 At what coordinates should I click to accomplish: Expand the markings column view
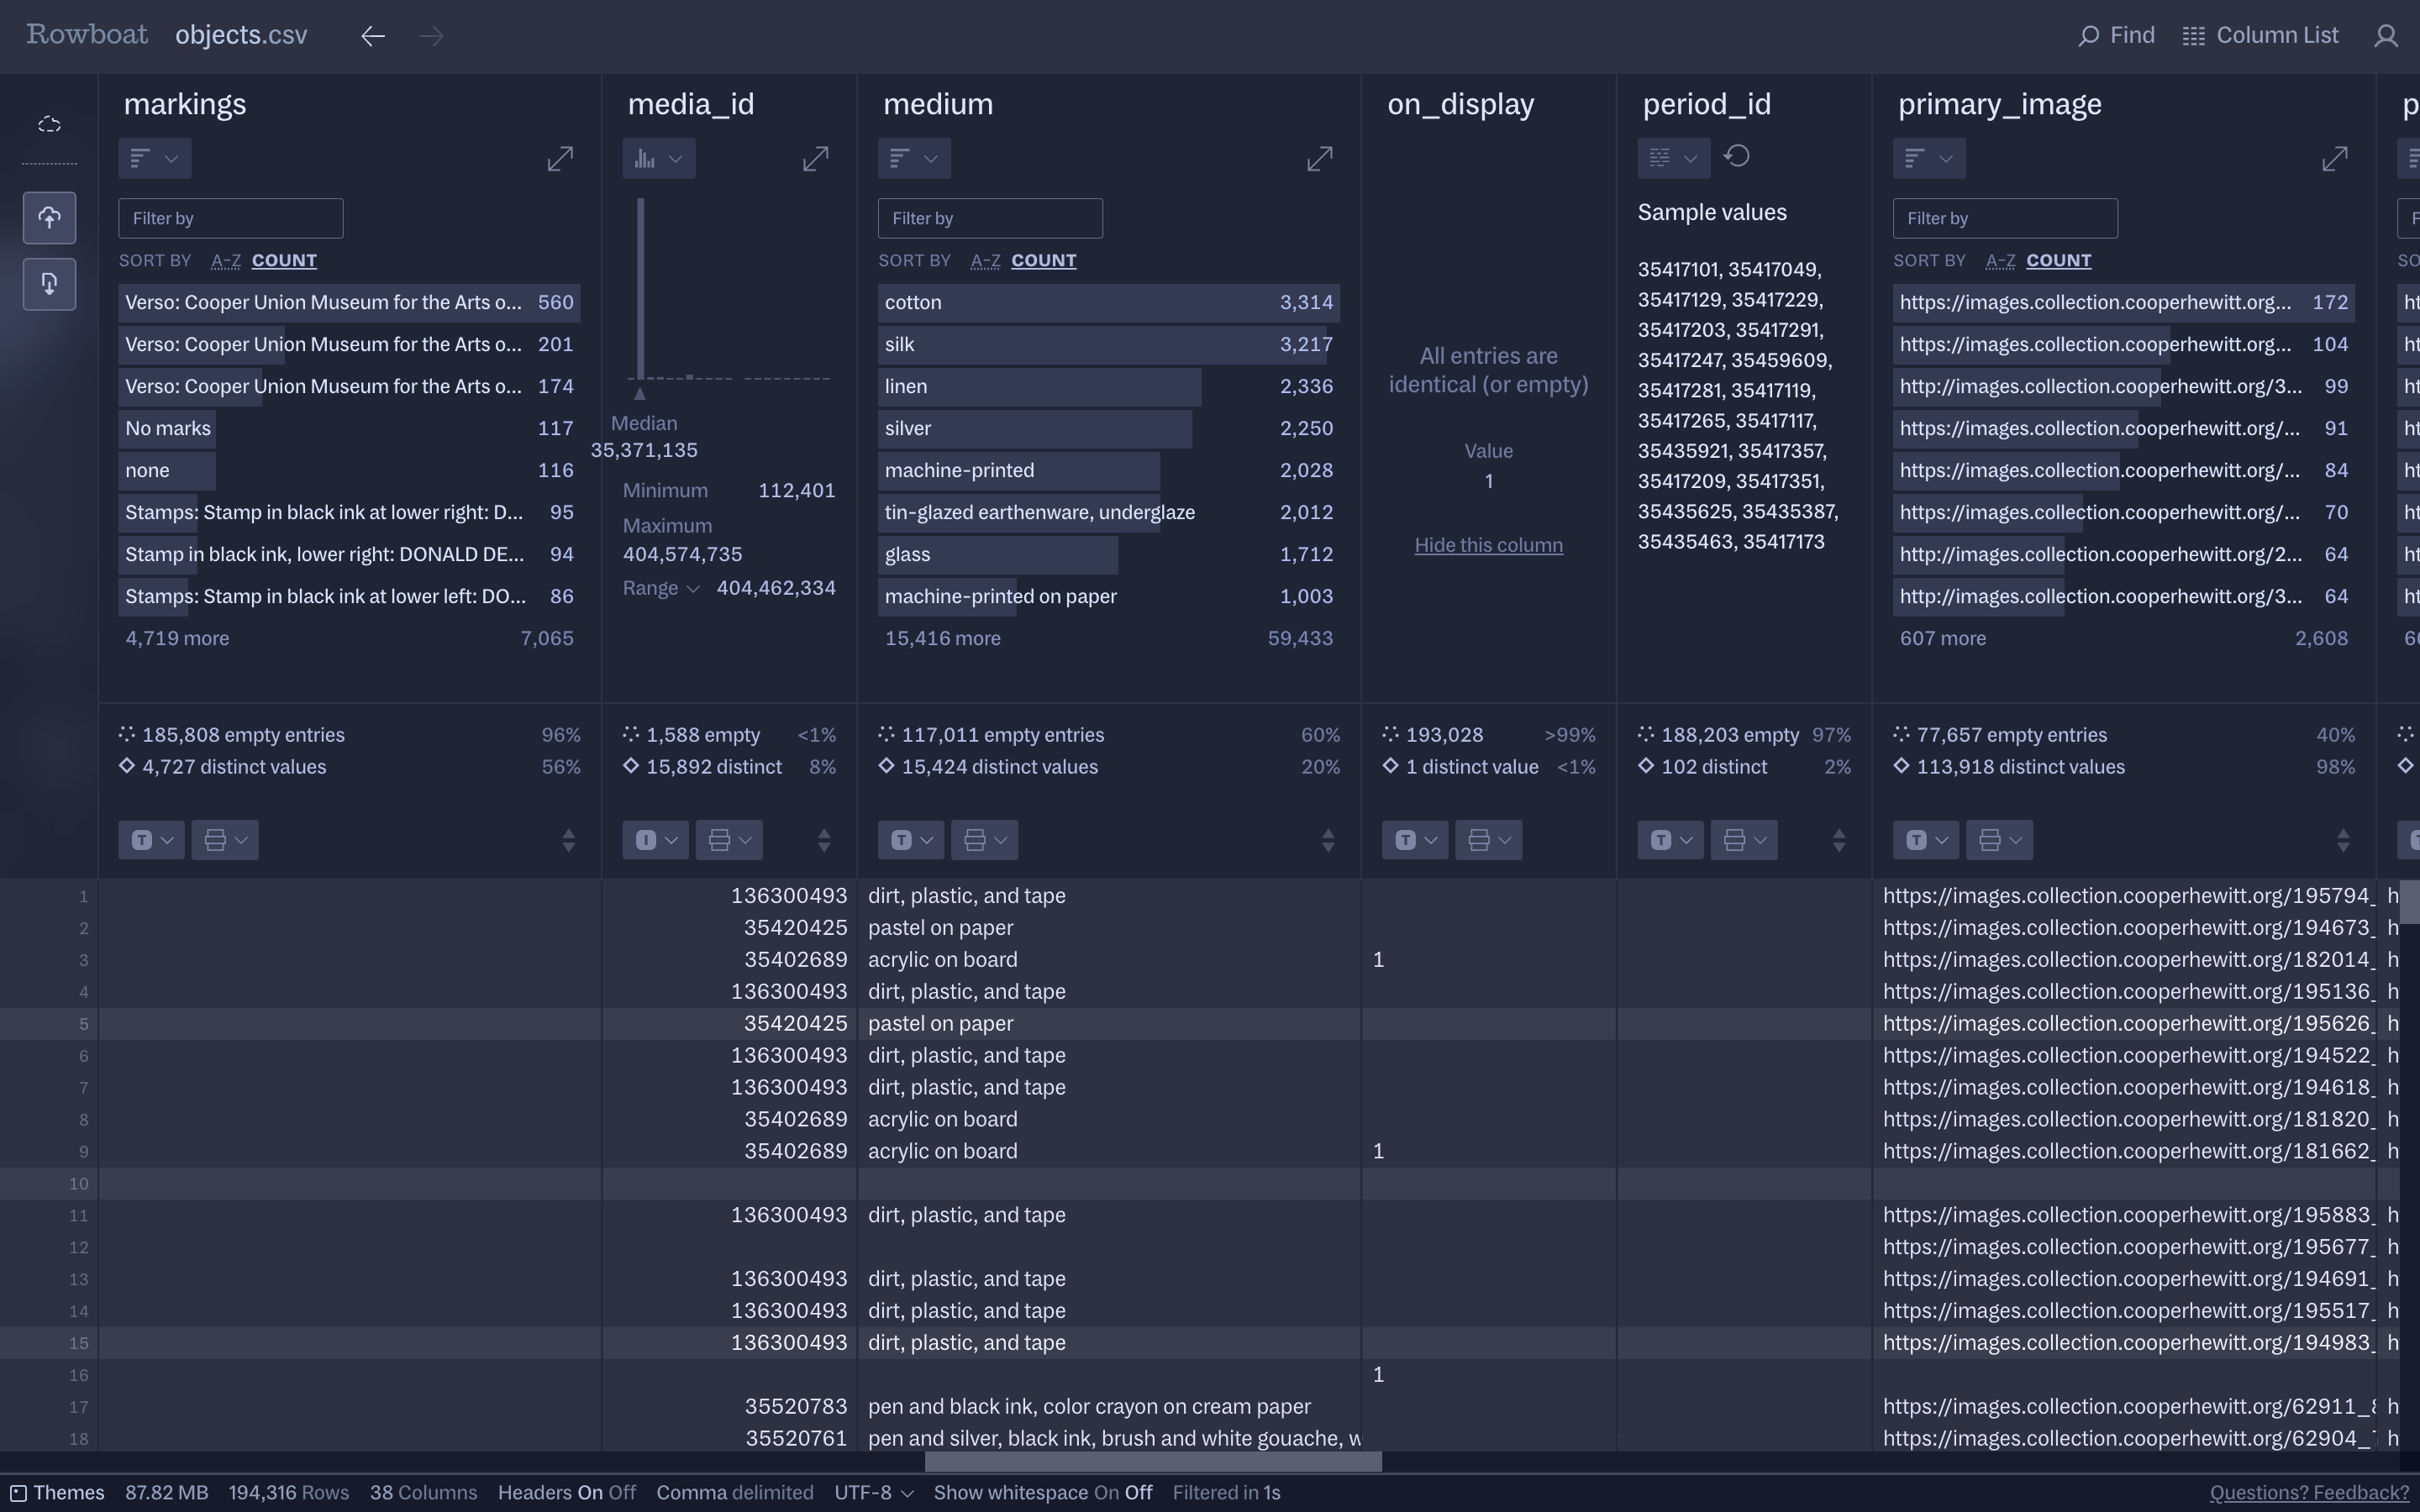[x=560, y=158]
